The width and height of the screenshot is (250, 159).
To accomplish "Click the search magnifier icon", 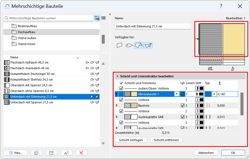I will point(6,18).
